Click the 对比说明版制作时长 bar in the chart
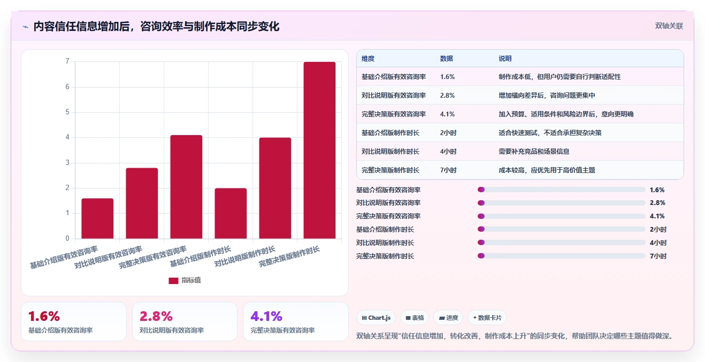This screenshot has width=705, height=362. tap(275, 188)
